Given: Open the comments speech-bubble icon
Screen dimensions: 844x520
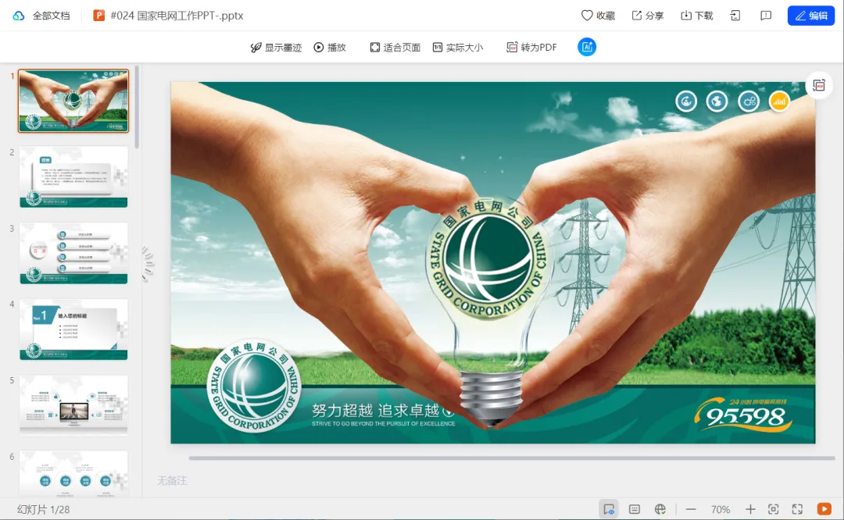Looking at the screenshot, I should coord(765,16).
